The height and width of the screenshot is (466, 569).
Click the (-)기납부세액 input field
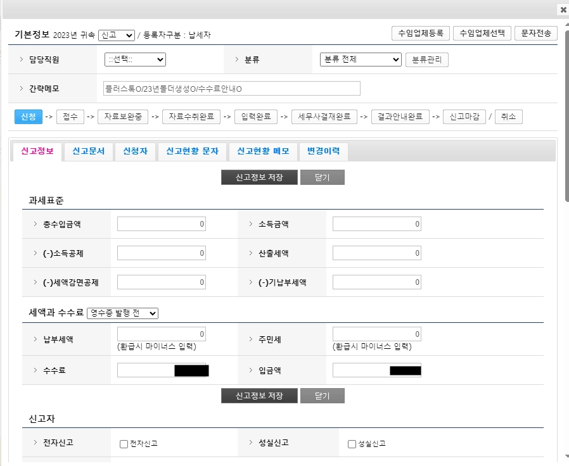coord(376,282)
